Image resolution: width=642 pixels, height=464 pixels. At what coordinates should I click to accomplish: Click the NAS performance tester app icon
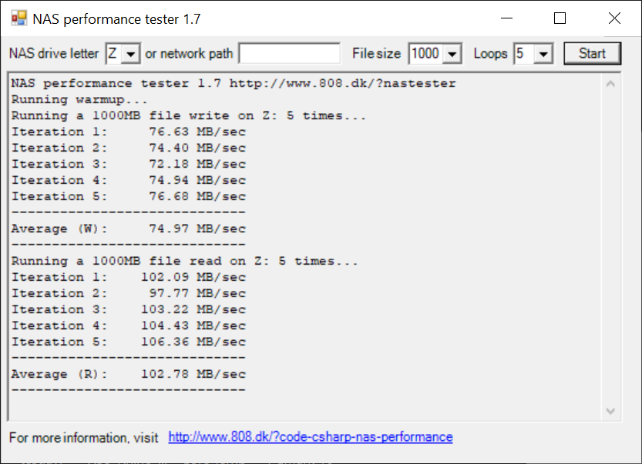18,18
